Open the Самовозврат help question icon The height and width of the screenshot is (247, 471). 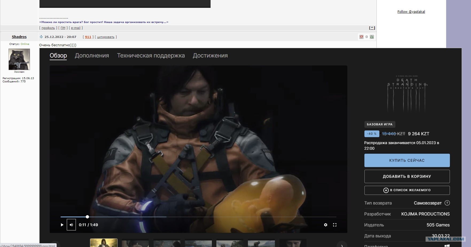point(447,203)
